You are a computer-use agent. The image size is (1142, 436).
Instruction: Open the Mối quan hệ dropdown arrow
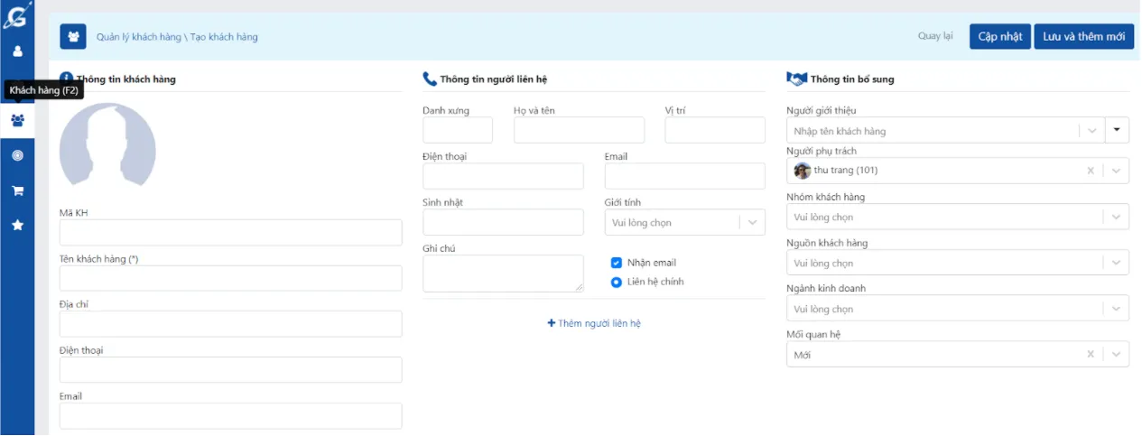1117,355
